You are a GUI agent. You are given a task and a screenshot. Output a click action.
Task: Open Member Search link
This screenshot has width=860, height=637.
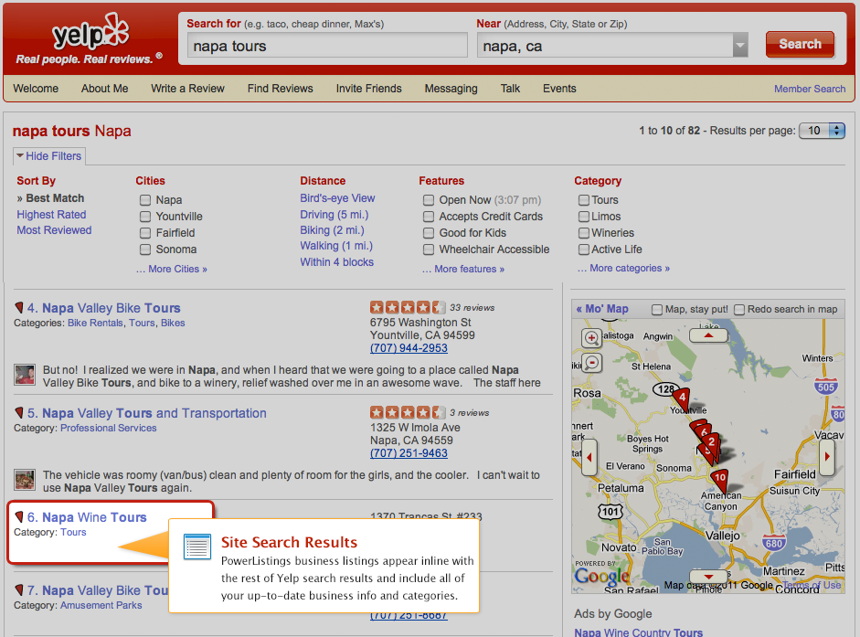[x=810, y=89]
